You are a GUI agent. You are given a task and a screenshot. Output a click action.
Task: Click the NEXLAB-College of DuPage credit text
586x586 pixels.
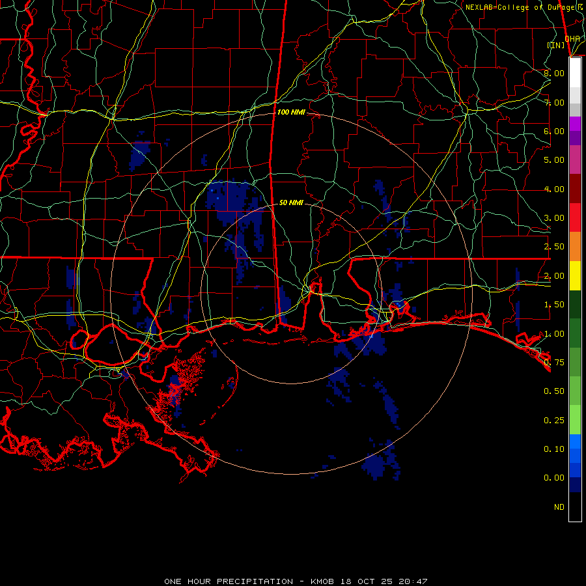coord(523,7)
